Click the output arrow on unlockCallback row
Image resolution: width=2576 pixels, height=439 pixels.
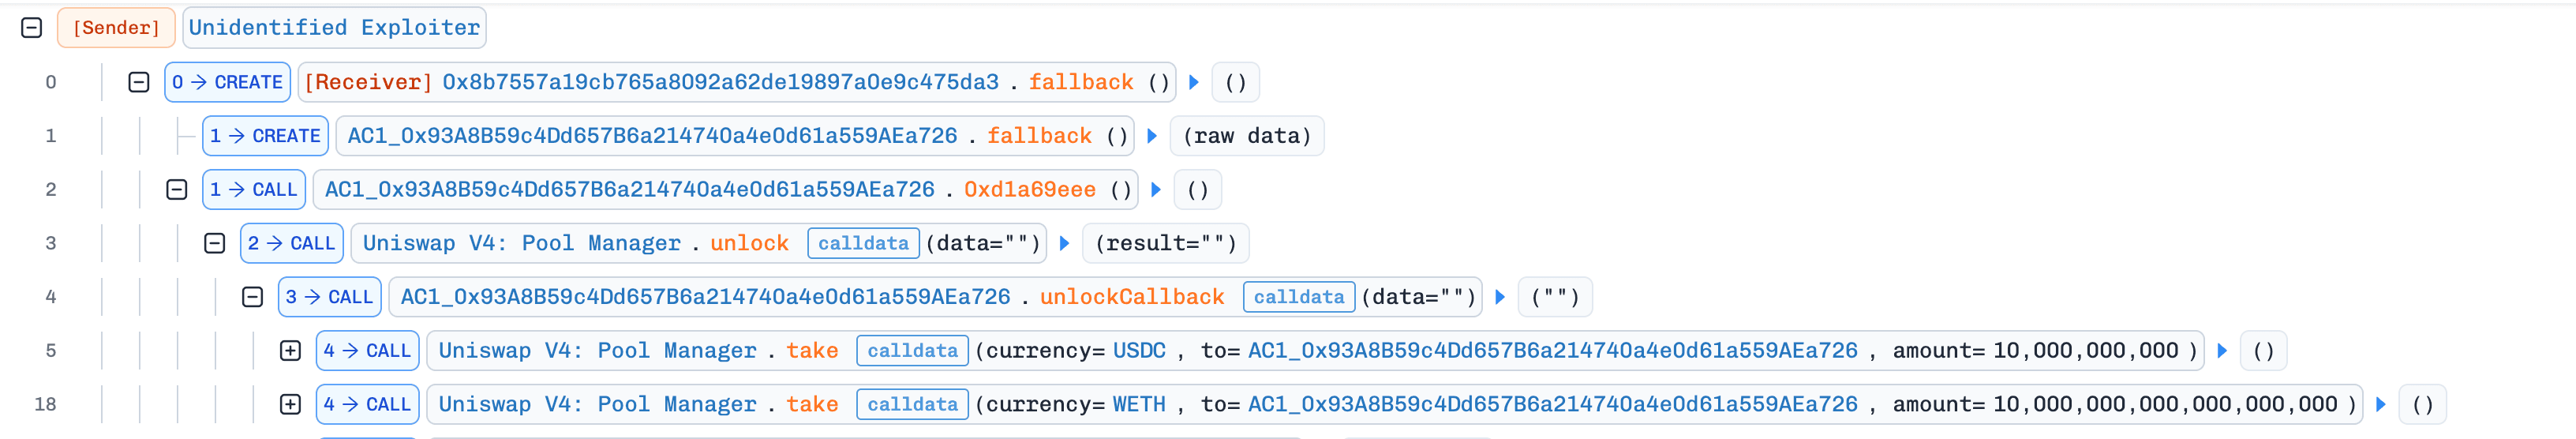[1500, 297]
